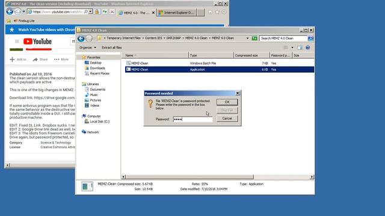Open the Google Drive download link

pyautogui.click(x=55, y=98)
